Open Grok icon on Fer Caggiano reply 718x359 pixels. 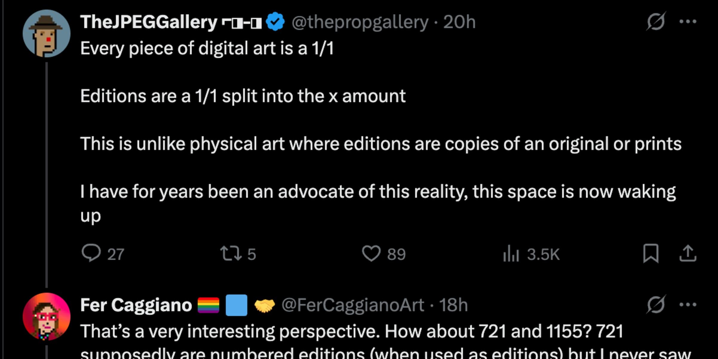click(x=656, y=305)
